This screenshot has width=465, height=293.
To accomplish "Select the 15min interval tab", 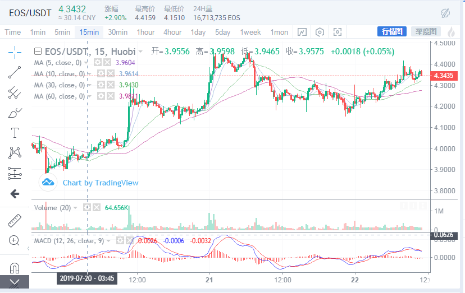I will point(89,32).
